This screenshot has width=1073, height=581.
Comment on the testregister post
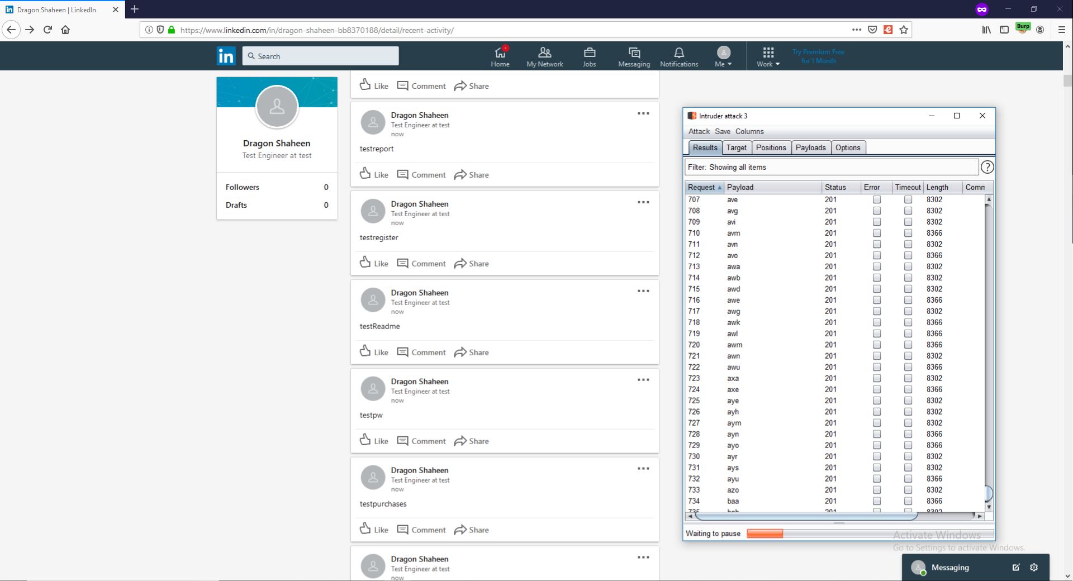pyautogui.click(x=421, y=264)
